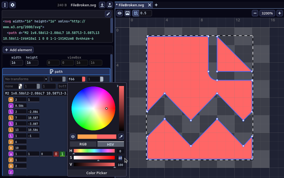
Task: Click the code editor vertical scrollbar
Action: [112, 25]
